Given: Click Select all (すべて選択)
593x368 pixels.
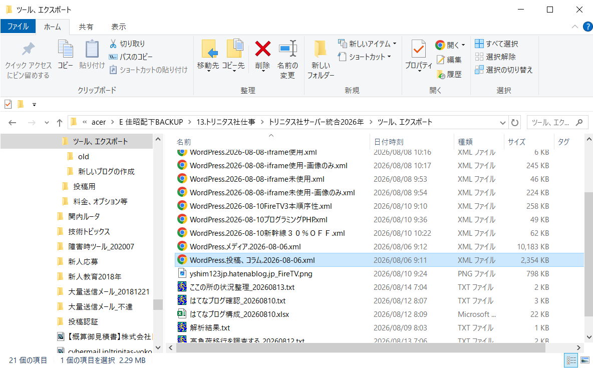Looking at the screenshot, I should pyautogui.click(x=496, y=44).
